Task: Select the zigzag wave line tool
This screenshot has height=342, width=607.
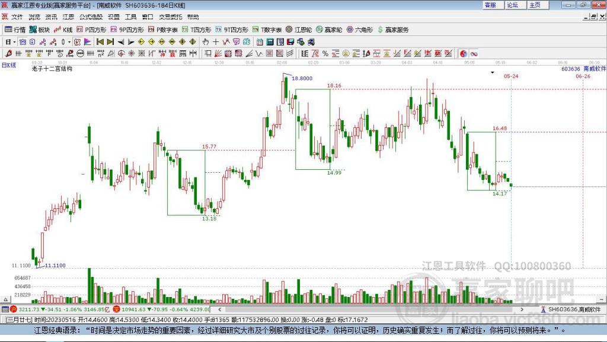Action: pyautogui.click(x=259, y=54)
